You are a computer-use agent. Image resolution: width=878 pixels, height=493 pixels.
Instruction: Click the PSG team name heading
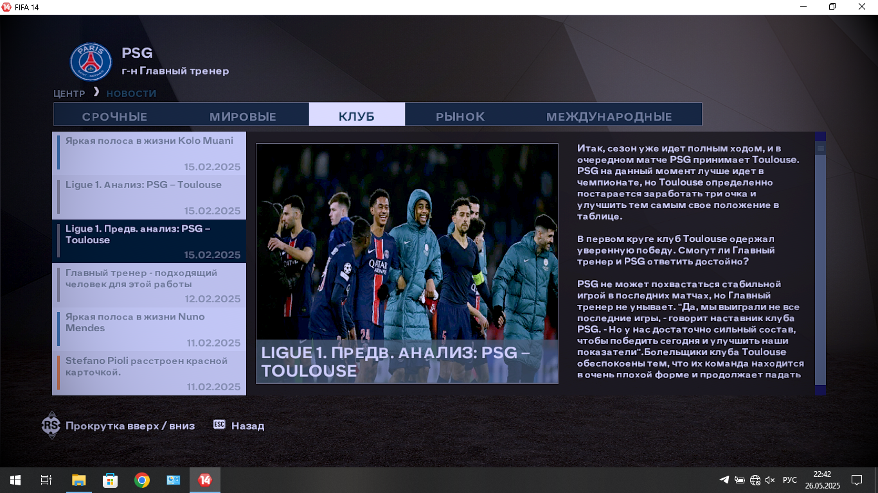137,53
